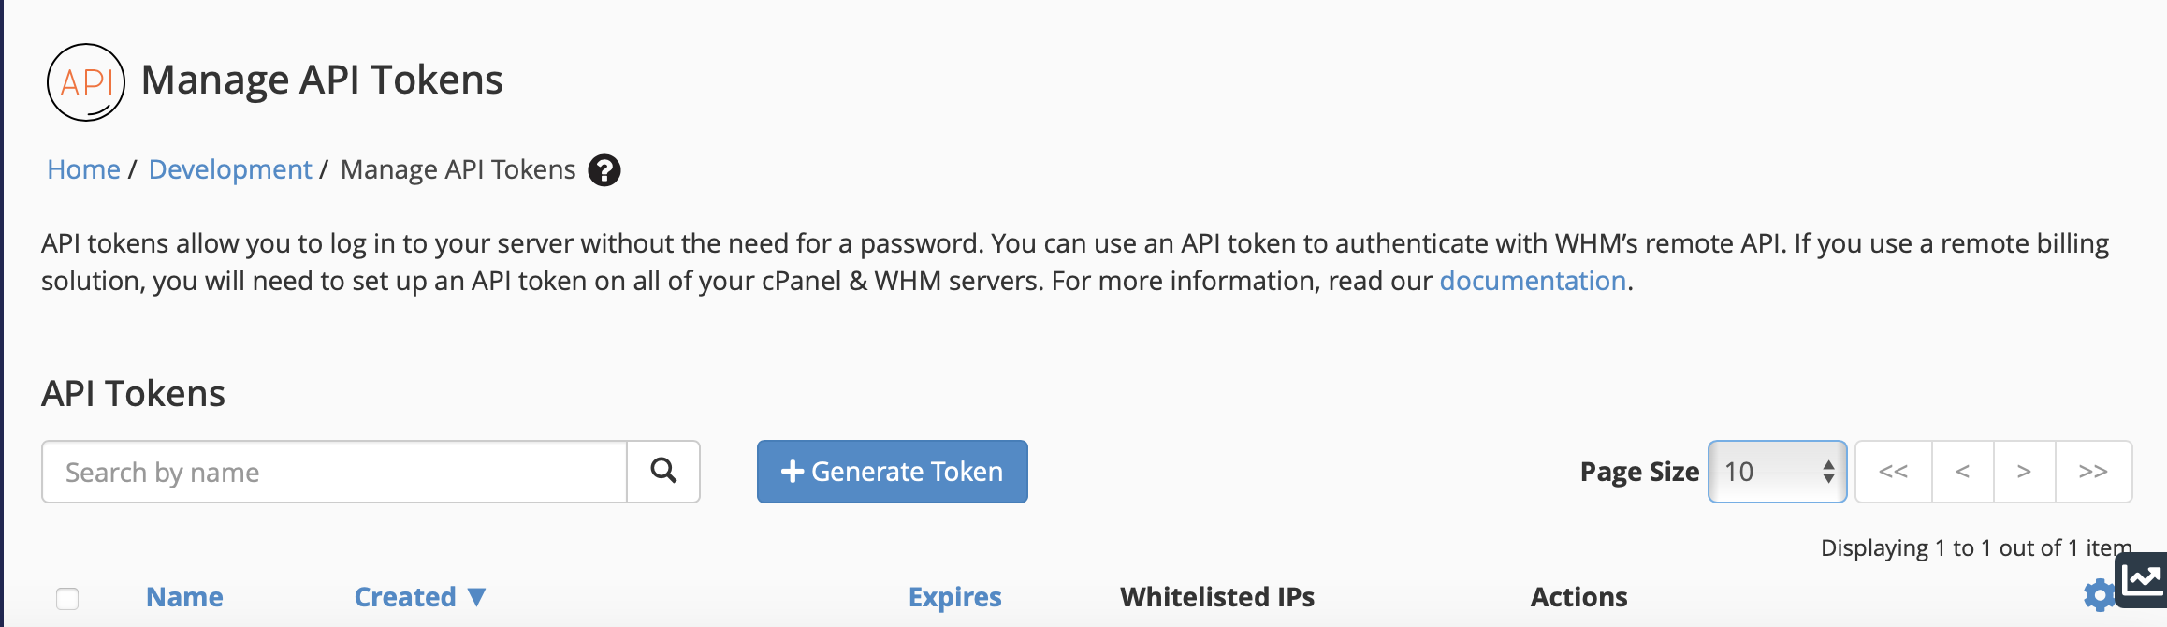Open the Page Size dropdown

tap(1777, 472)
